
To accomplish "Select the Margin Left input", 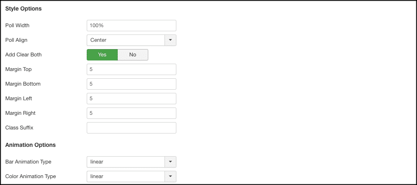I will (x=131, y=99).
